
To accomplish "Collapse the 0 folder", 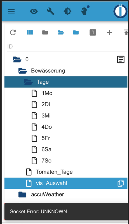I will (17, 59).
